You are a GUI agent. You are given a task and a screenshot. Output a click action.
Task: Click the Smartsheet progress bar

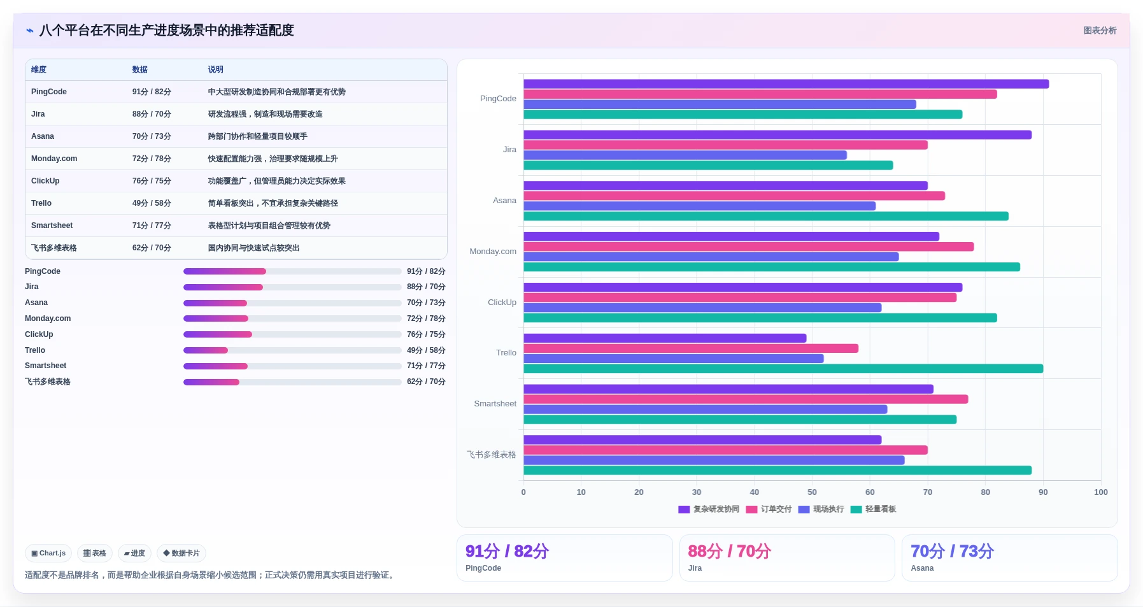[292, 366]
